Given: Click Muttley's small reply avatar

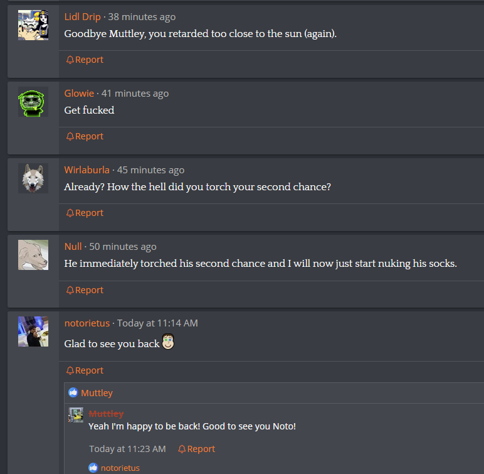Looking at the screenshot, I should pyautogui.click(x=76, y=415).
